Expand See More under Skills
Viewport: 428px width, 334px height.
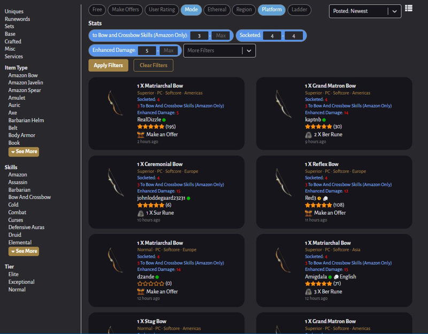pos(24,251)
